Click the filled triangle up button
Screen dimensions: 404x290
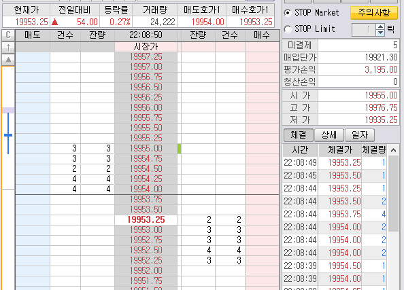[x=8, y=60]
